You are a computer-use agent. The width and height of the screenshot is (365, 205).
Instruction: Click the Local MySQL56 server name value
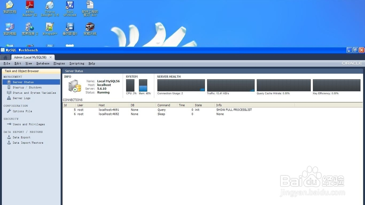click(x=108, y=81)
